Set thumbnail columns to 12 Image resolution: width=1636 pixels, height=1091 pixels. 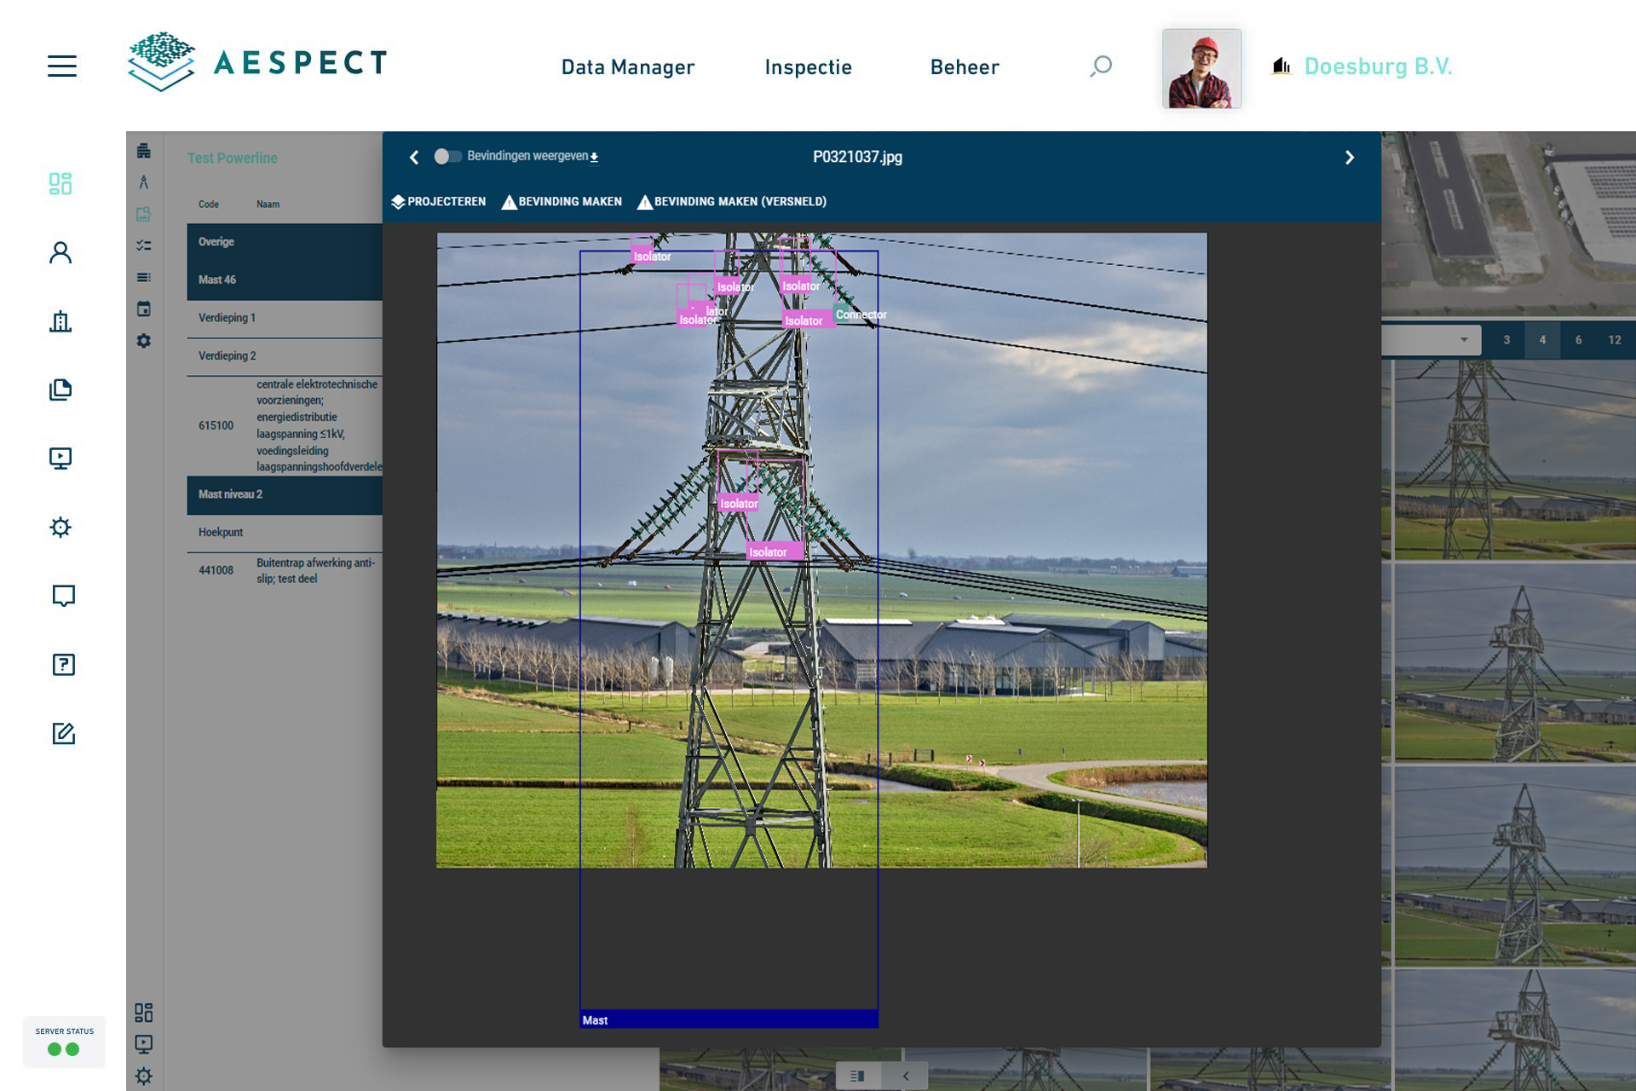pyautogui.click(x=1615, y=339)
